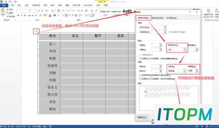Click the line spacing value field showing 20
The image size is (219, 128).
pos(192,71)
